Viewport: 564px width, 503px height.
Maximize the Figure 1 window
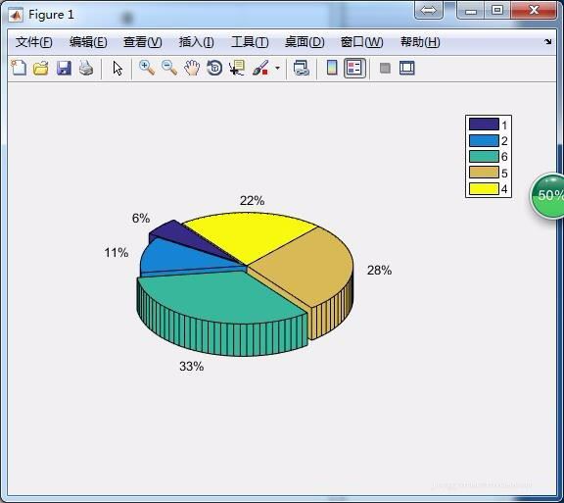tap(497, 10)
